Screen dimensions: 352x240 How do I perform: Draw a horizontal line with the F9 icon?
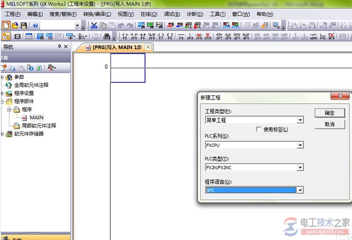pos(181,36)
